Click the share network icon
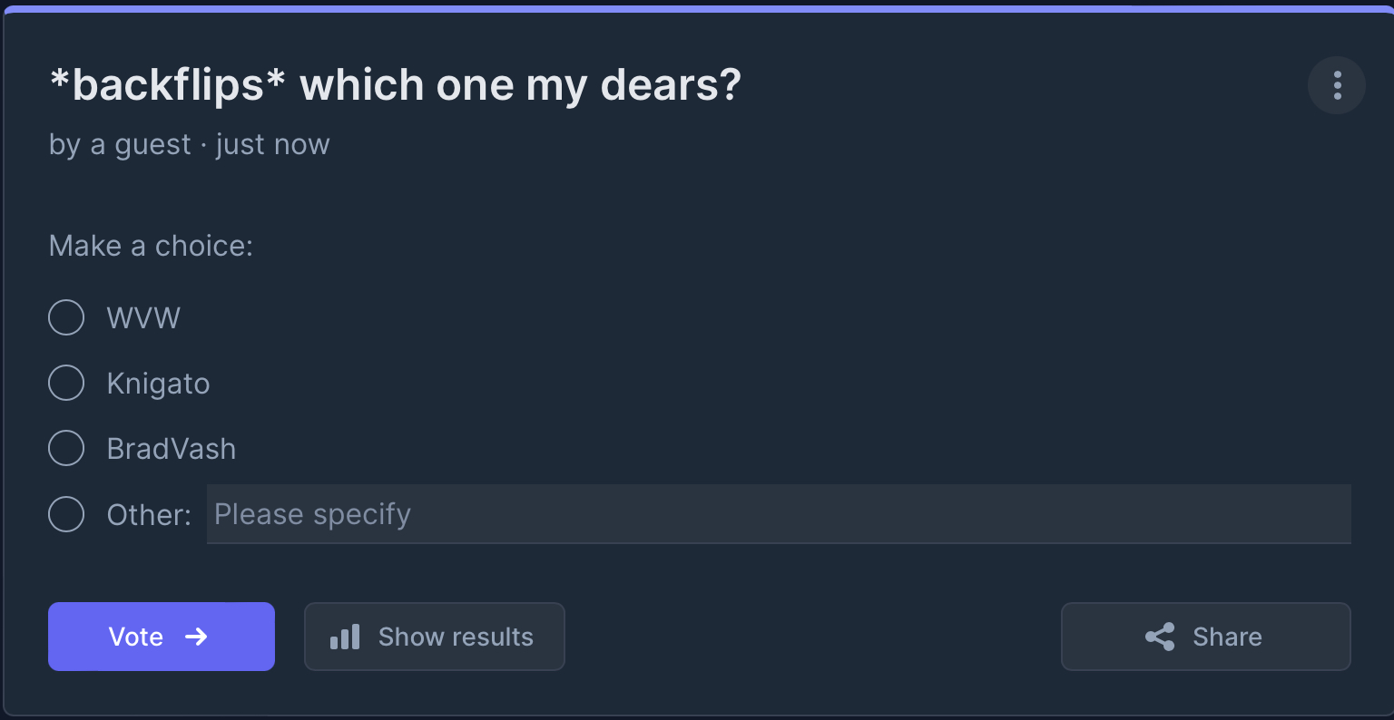This screenshot has height=720, width=1394. click(x=1160, y=637)
